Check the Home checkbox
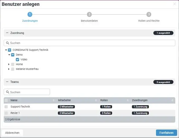 coord(12,64)
